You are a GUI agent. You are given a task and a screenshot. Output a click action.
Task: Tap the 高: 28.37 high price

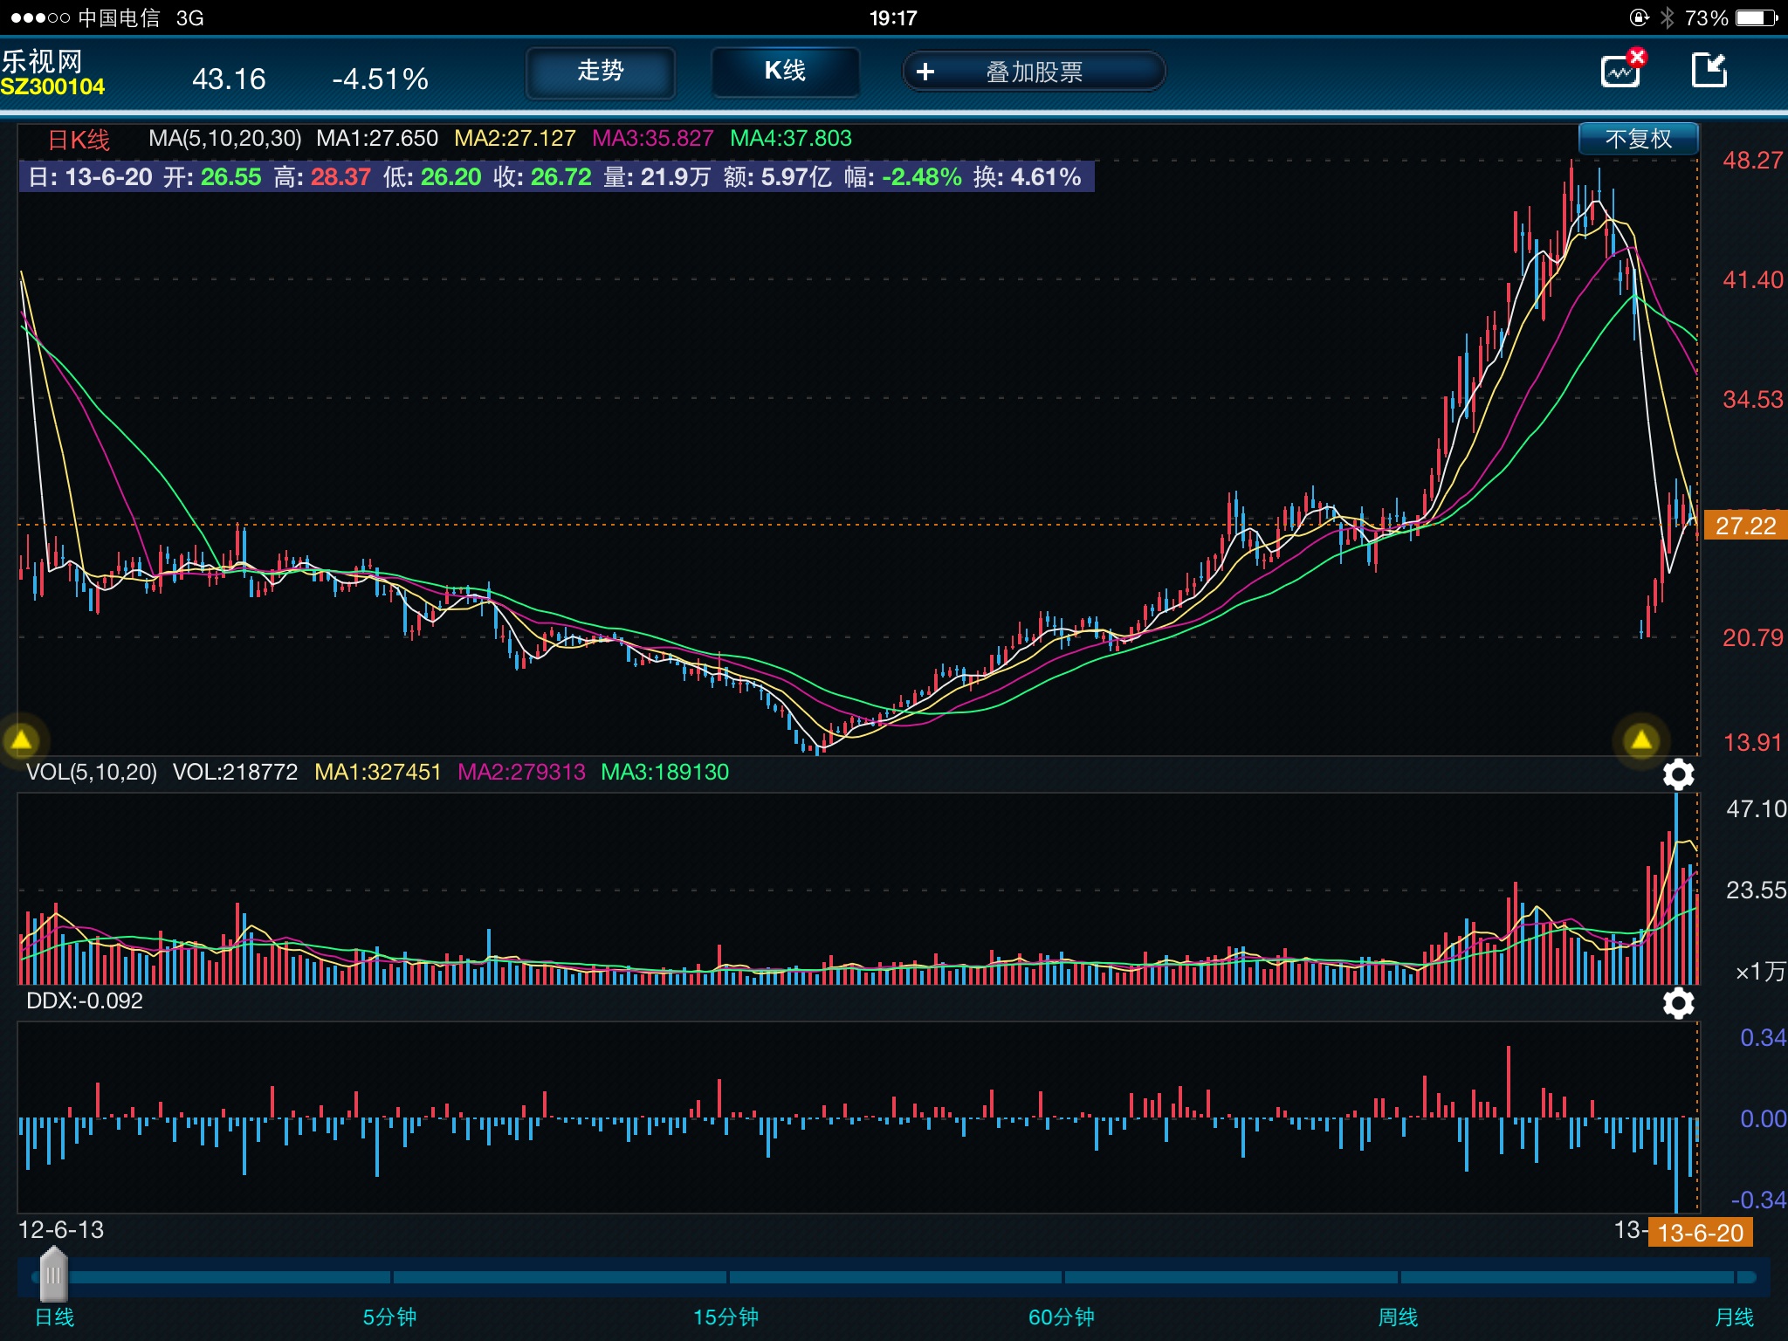tap(322, 177)
